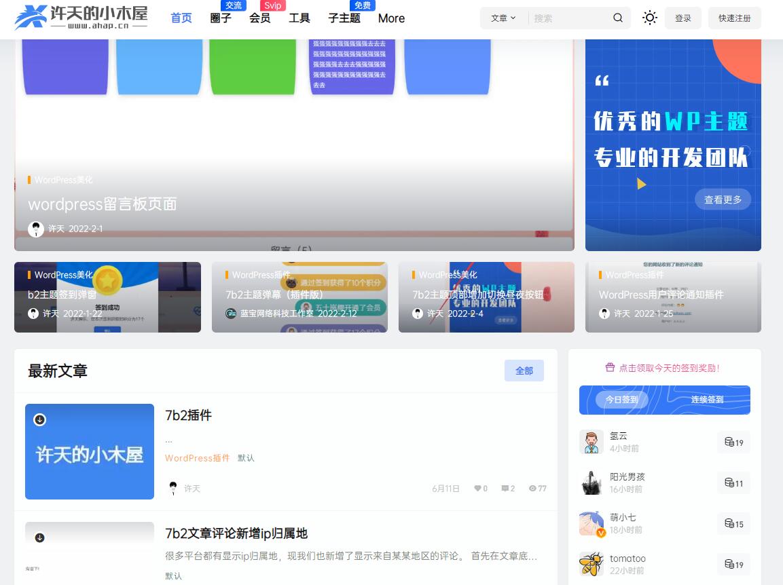This screenshot has height=585, width=783.
Task: Click 蓝宝网络科技工作室 author avatar
Action: tap(231, 314)
